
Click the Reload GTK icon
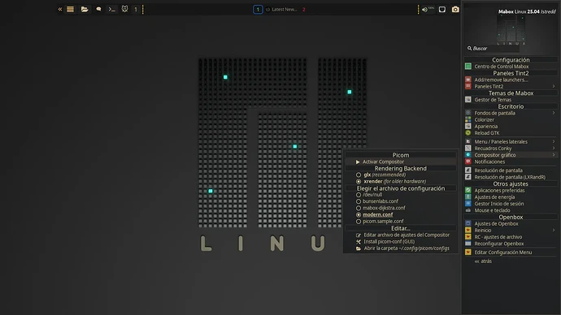pyautogui.click(x=468, y=133)
